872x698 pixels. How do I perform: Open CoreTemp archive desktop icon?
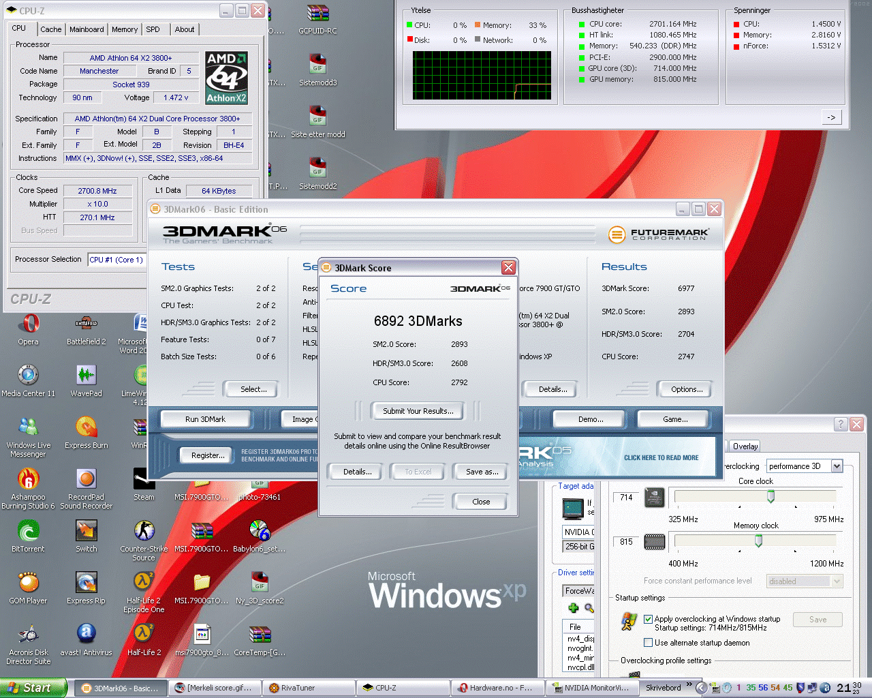[x=260, y=640]
